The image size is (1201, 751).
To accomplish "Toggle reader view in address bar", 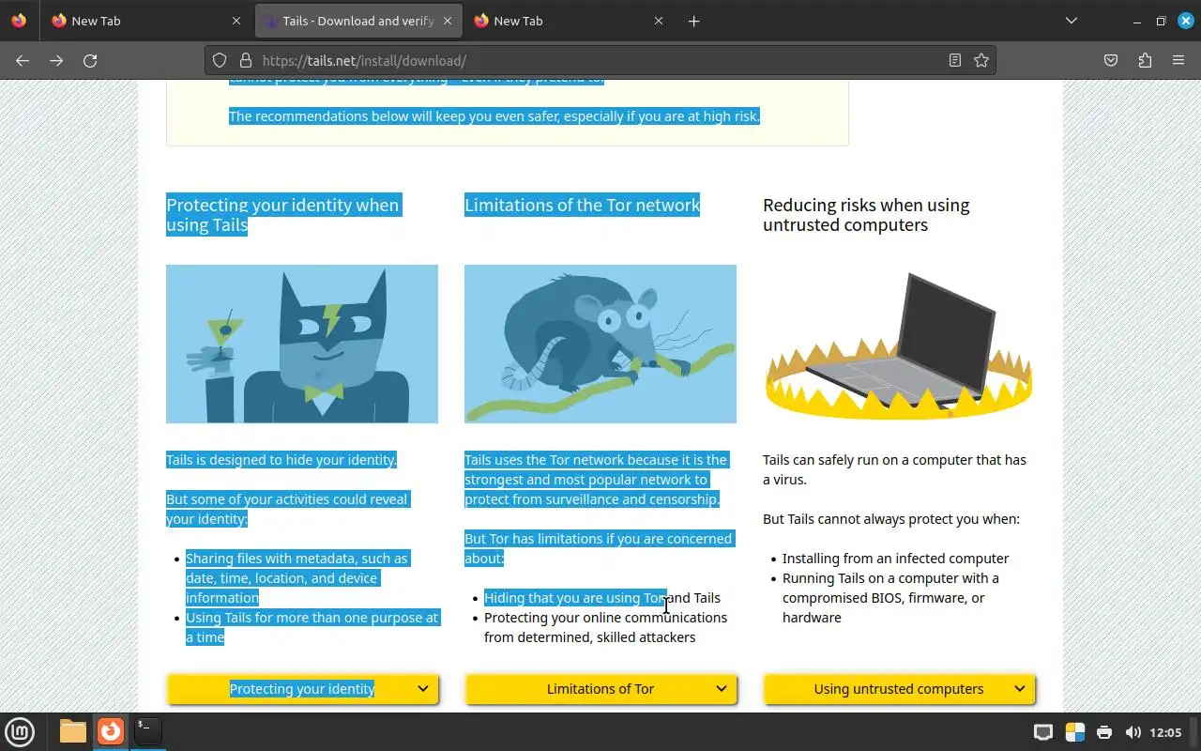I will point(954,60).
